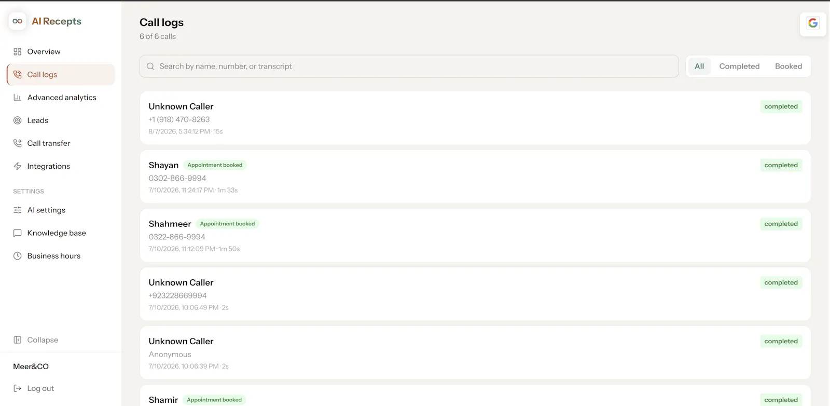Click the search by name input field
The height and width of the screenshot is (406, 830).
click(409, 66)
